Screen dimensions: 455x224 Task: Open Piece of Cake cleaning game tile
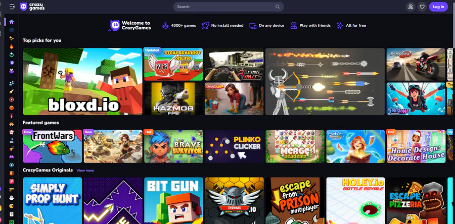[x=234, y=99]
